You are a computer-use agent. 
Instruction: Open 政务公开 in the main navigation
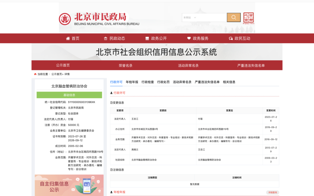click(x=159, y=38)
